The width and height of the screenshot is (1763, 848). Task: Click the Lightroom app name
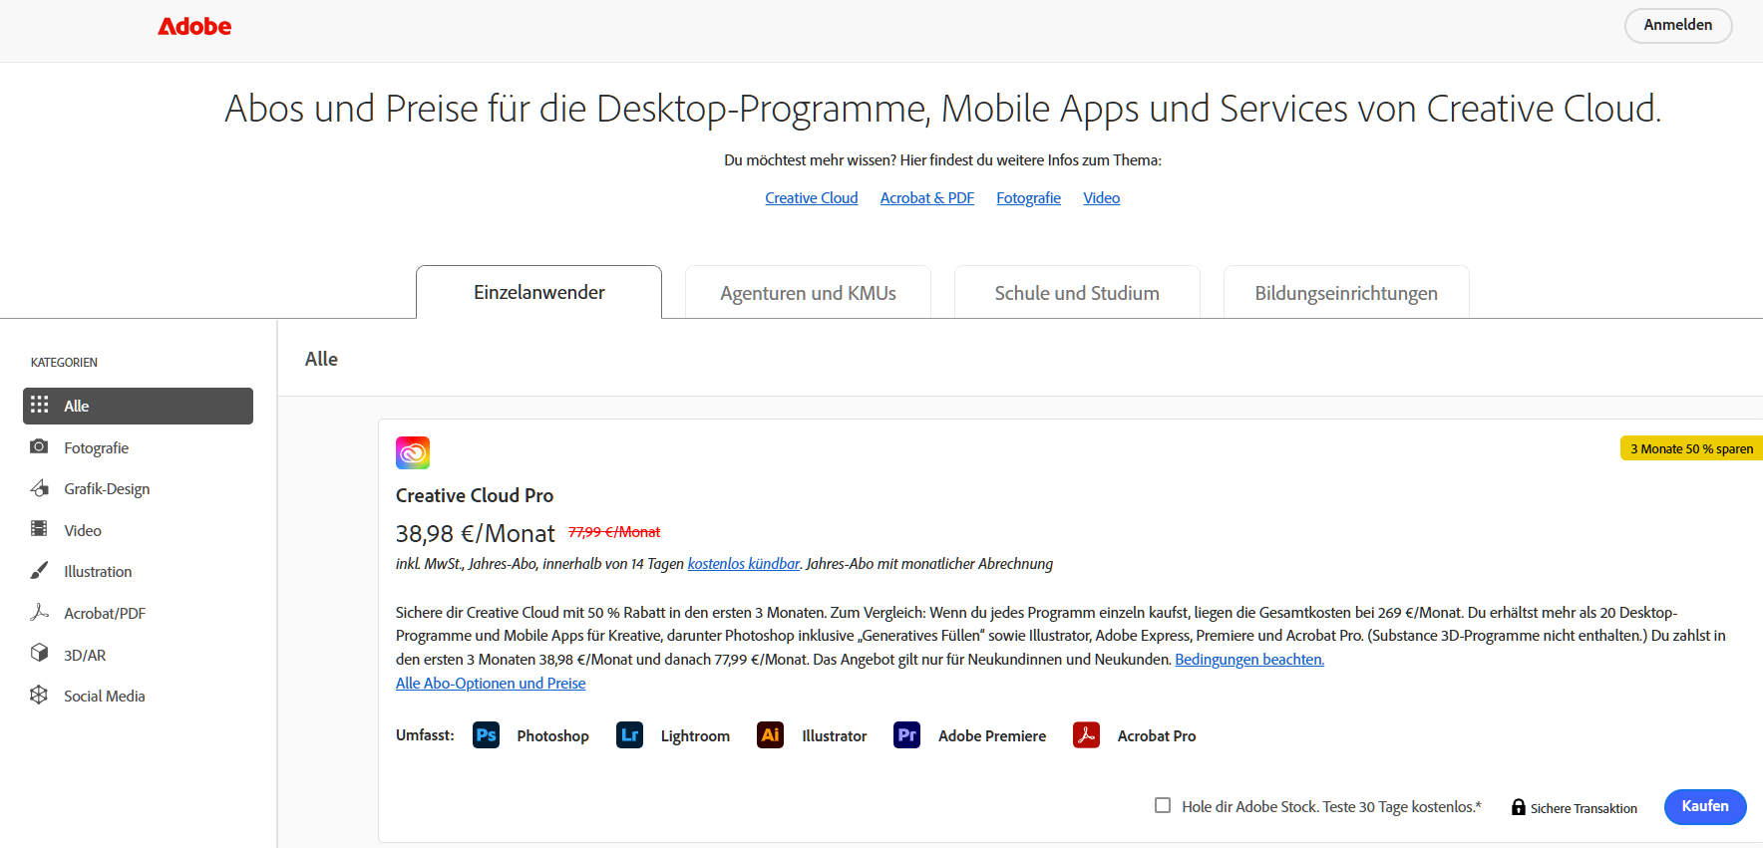(x=695, y=736)
